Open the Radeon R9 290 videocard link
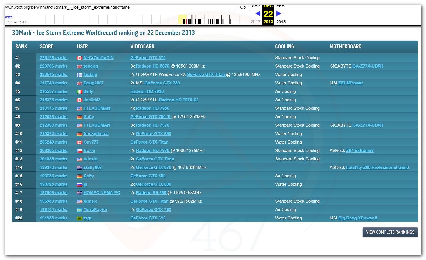Image resolution: width=426 pixels, height=260 pixels. pos(151,193)
